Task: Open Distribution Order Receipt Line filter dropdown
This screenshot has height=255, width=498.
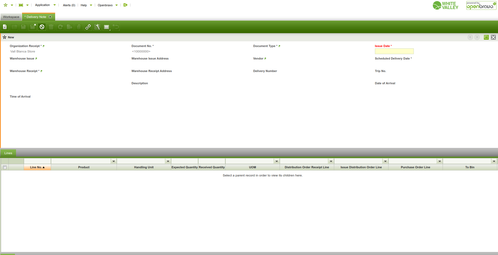Action: point(331,161)
